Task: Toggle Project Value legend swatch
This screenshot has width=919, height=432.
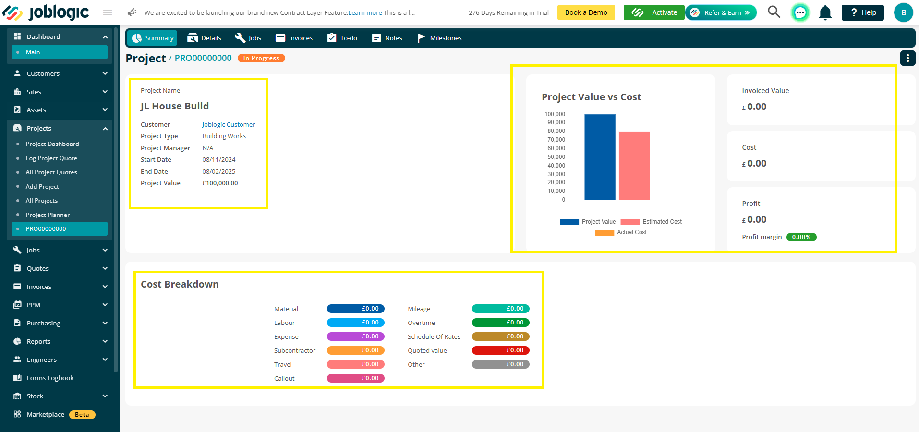Action: tap(569, 222)
